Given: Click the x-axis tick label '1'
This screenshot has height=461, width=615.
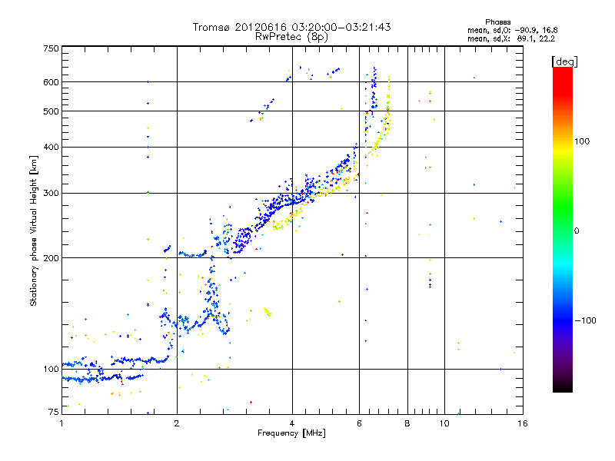Looking at the screenshot, I should 61,423.
